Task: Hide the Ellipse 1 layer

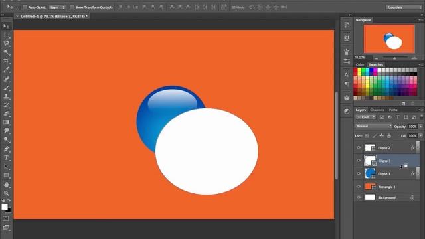Action: click(359, 174)
